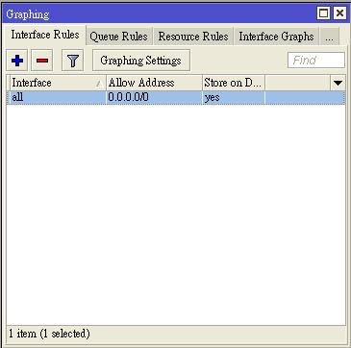Select the Interface Rules tab
The width and height of the screenshot is (351, 348).
pos(45,35)
